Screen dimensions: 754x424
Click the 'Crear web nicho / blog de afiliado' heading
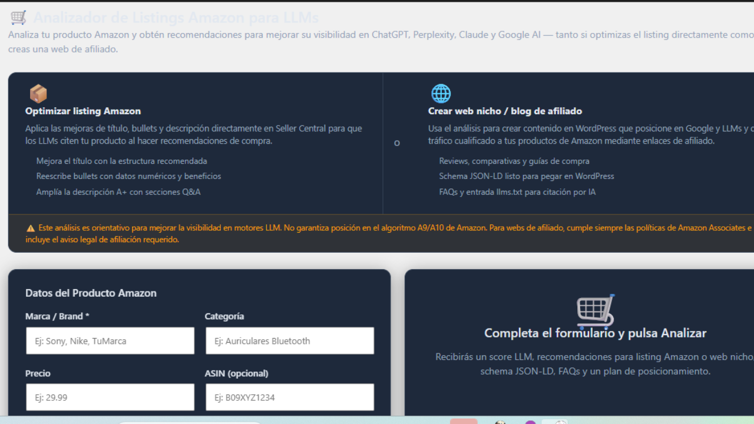(505, 111)
